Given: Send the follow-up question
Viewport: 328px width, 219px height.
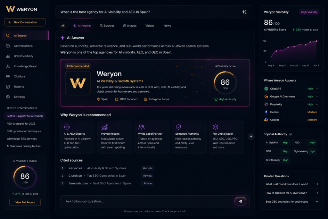Looking at the screenshot, I should (x=240, y=201).
